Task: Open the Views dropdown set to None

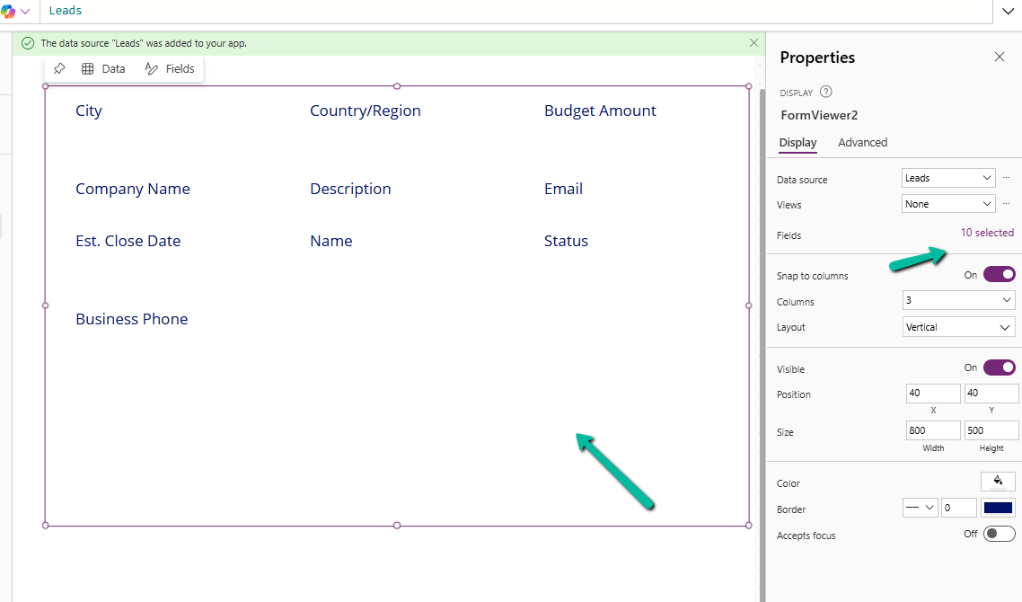Action: [x=947, y=203]
